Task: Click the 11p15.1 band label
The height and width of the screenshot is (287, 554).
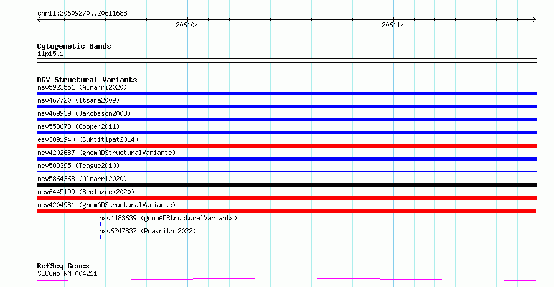Action: pos(50,54)
